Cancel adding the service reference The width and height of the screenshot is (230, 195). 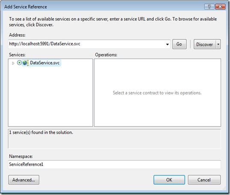(x=204, y=180)
